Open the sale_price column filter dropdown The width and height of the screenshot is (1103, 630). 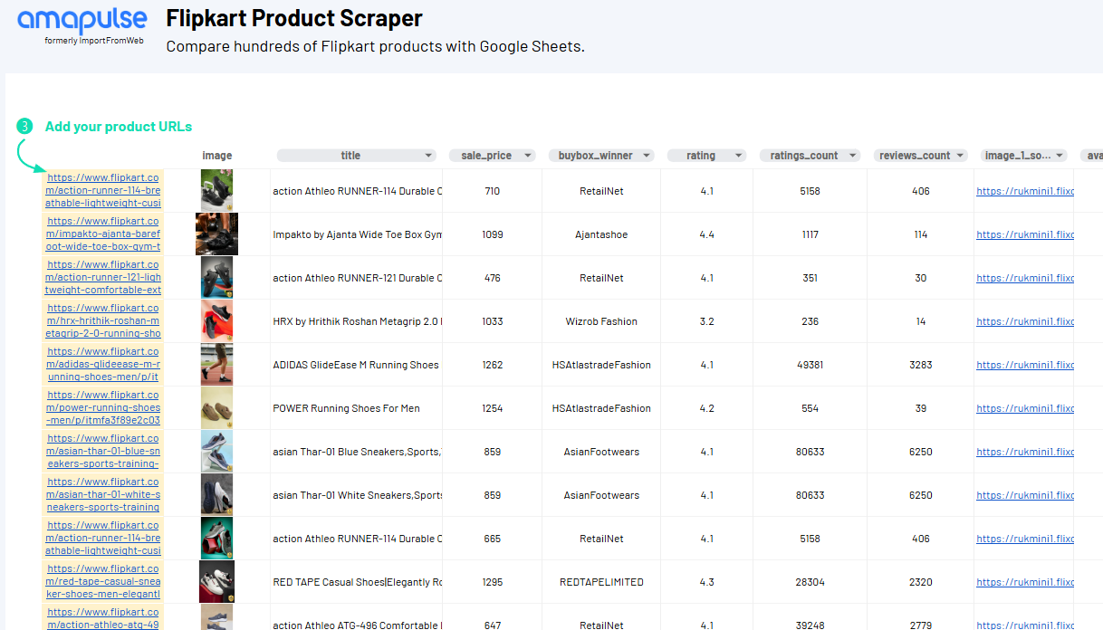click(x=528, y=156)
